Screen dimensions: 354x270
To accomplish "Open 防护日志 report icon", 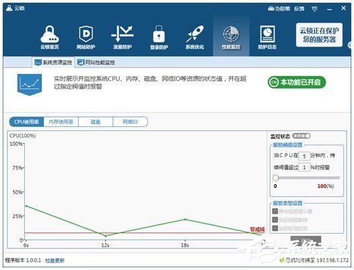I will (x=267, y=37).
